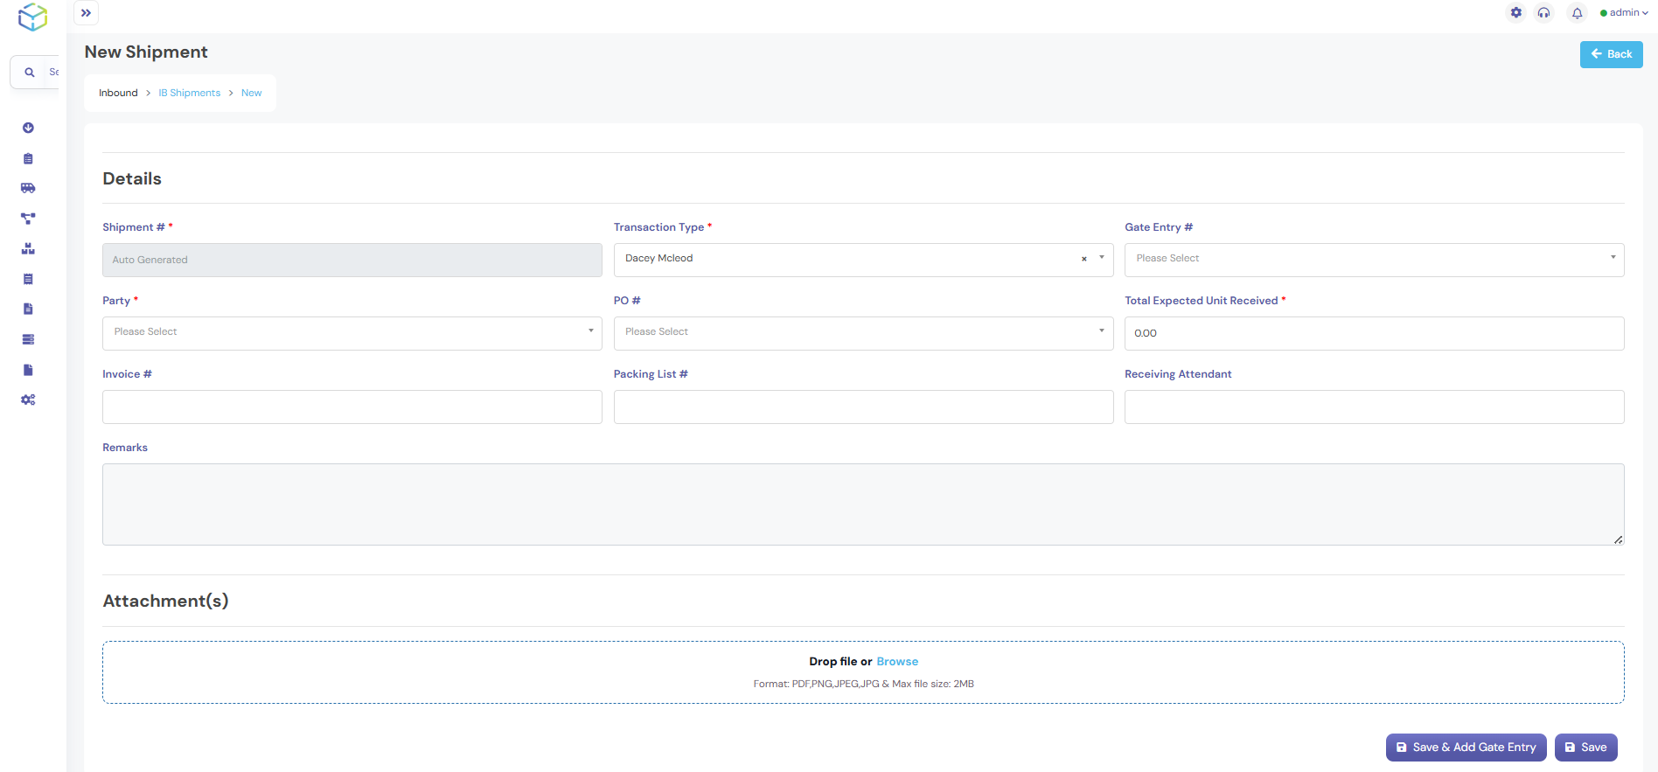This screenshot has width=1658, height=772.
Task: Open the Gate Entry # dropdown
Action: click(x=1374, y=260)
